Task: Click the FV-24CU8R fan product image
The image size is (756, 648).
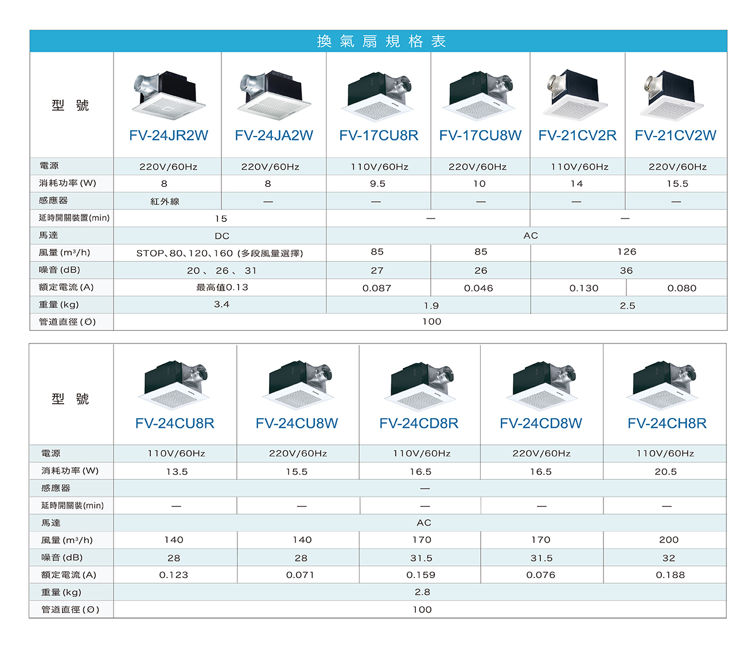Action: point(174,385)
